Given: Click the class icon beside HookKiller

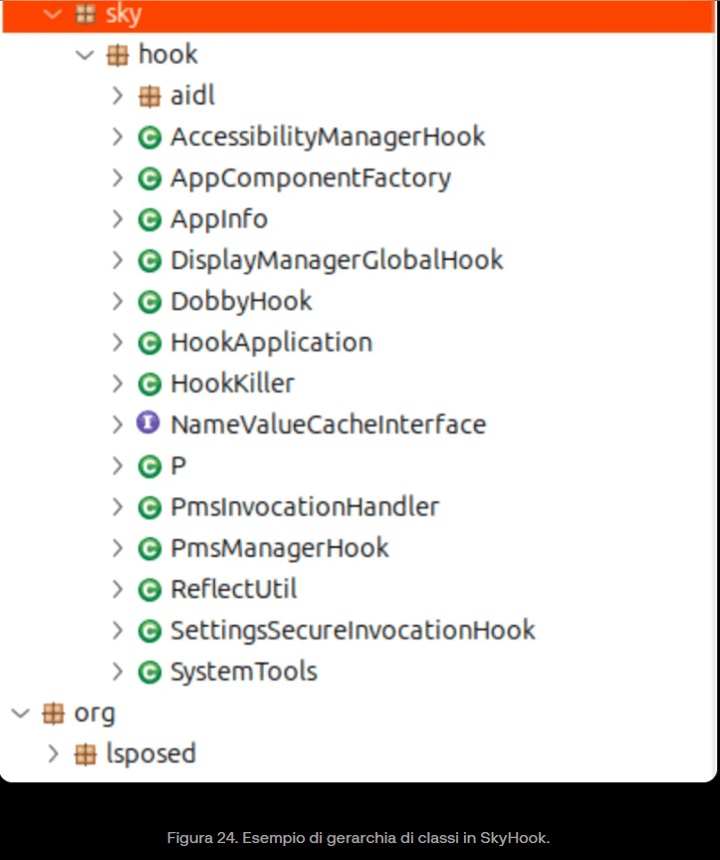Looking at the screenshot, I should click(149, 384).
